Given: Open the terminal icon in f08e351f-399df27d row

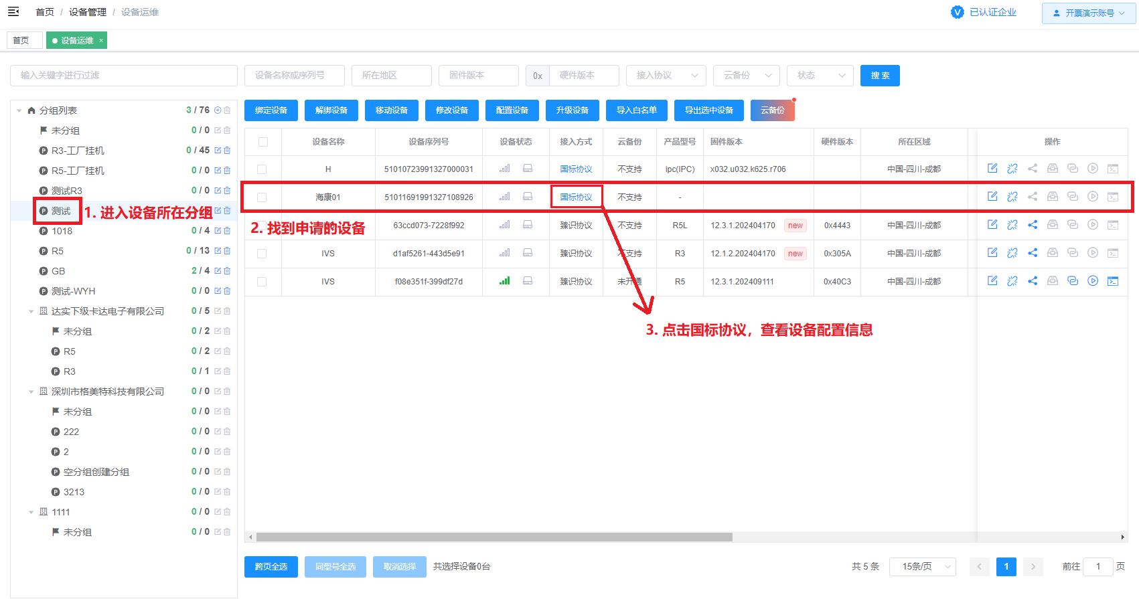Looking at the screenshot, I should coord(1113,281).
